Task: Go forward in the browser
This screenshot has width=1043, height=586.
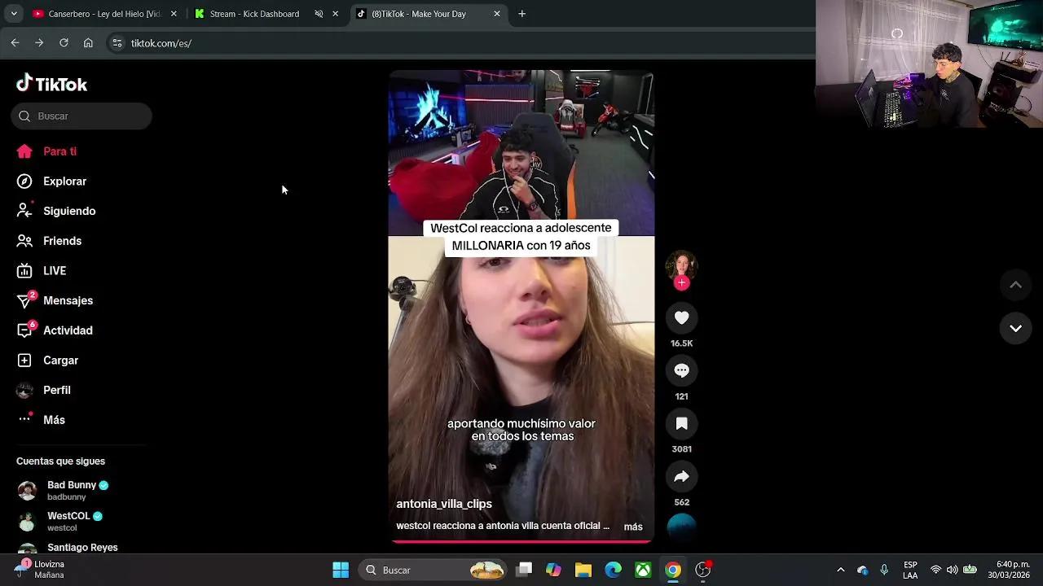Action: pos(39,43)
